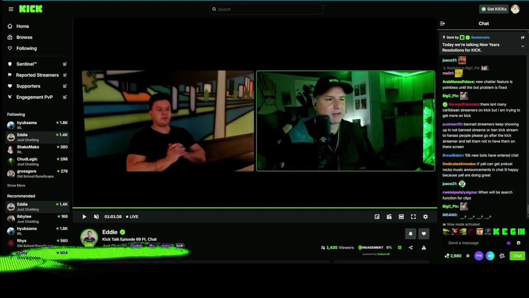The height and width of the screenshot is (298, 529).
Task: Open ChudLogic channel in Following list
Action: 37,161
